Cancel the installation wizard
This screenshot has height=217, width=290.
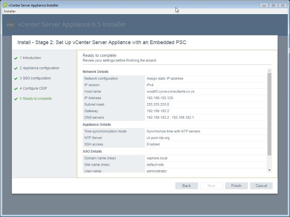(261, 186)
